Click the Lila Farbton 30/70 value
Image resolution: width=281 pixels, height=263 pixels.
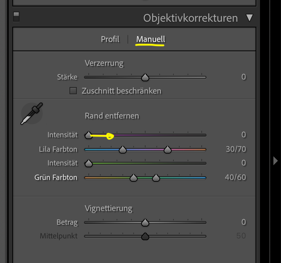(236, 149)
